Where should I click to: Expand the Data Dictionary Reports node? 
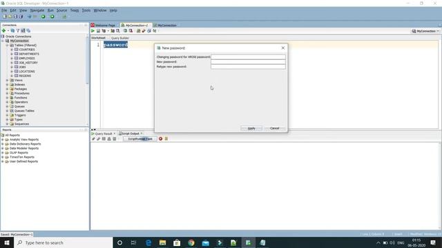click(3, 144)
